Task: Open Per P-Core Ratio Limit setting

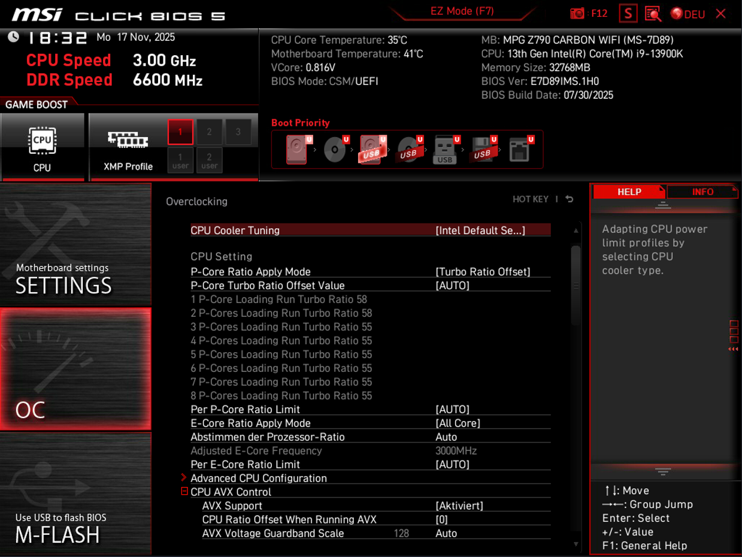Action: pos(452,410)
